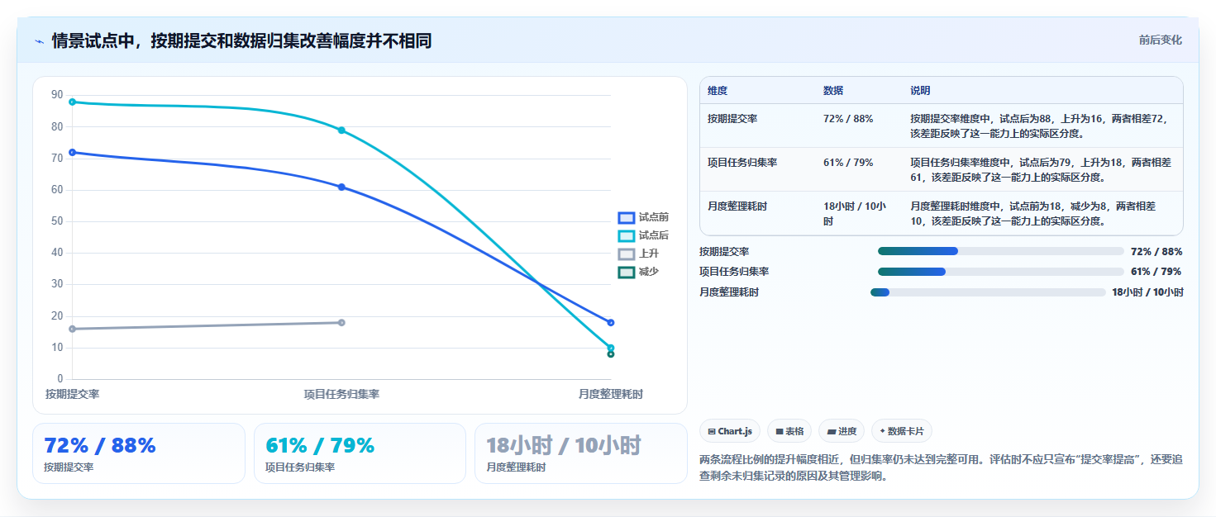Click the 上升 point at 项目任务归集率
Screen dimensions: 1216x517
point(341,322)
